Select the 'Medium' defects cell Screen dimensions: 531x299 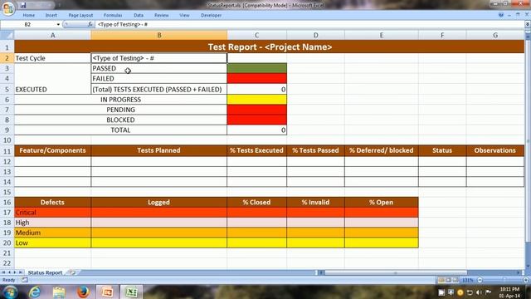[52, 233]
